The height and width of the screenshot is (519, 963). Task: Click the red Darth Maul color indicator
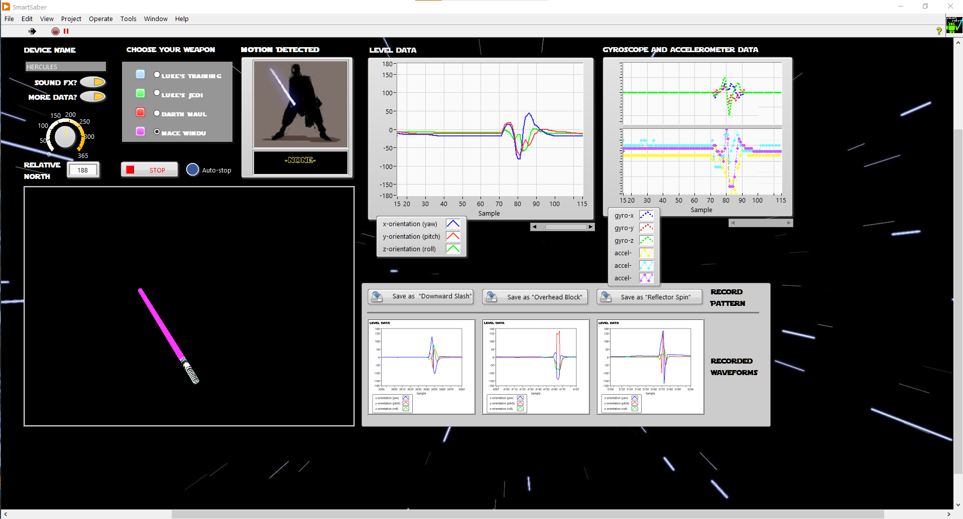pos(141,112)
